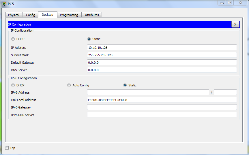Open the Config tab
249x155 pixels.
30,15
